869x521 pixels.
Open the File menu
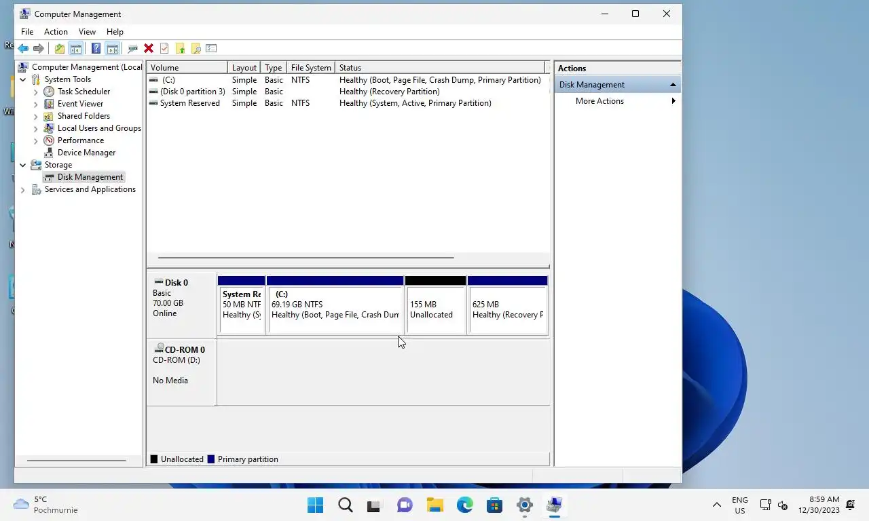pyautogui.click(x=27, y=32)
